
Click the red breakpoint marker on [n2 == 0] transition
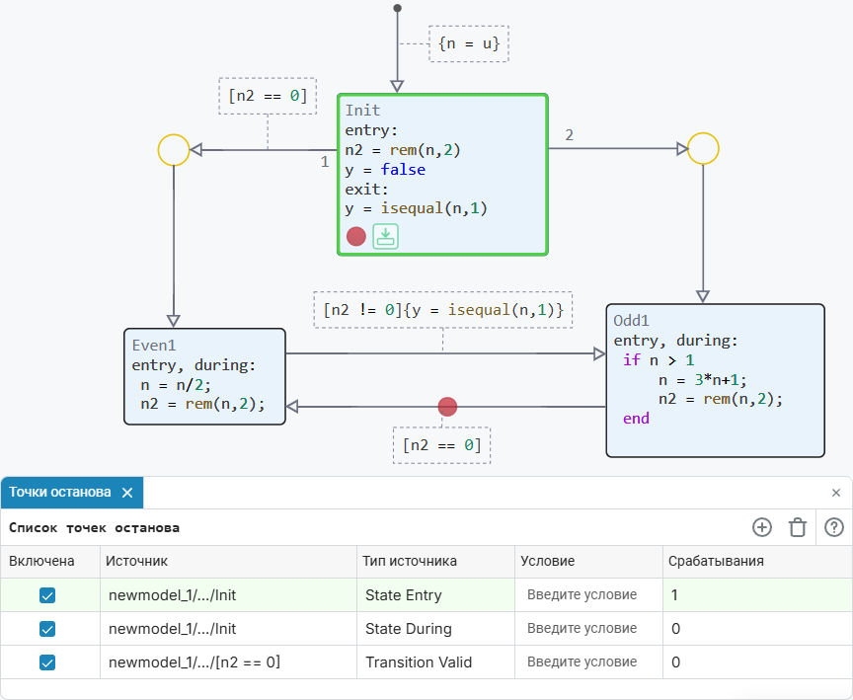tap(447, 407)
